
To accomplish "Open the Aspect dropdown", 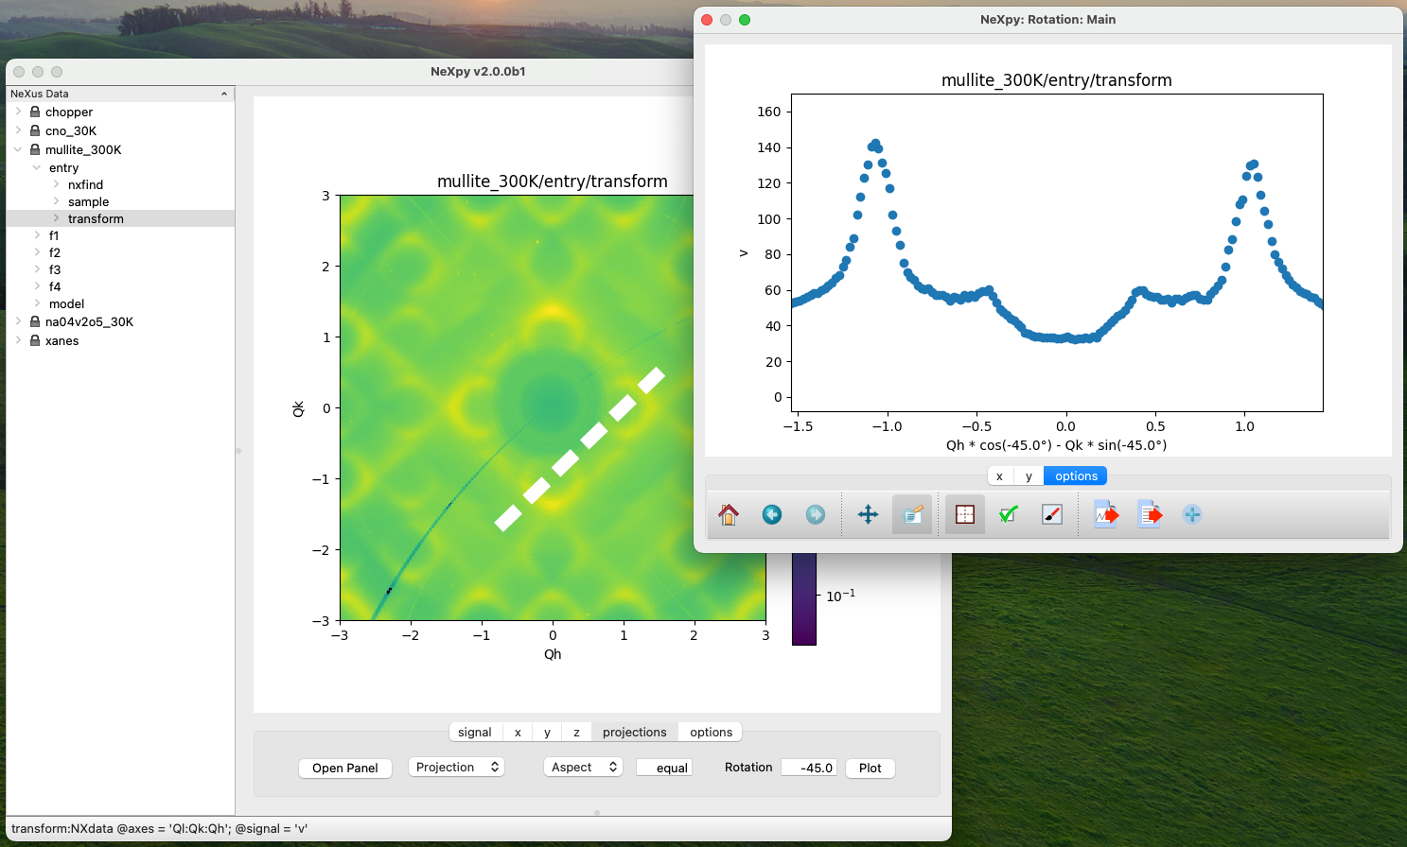I will pos(583,768).
